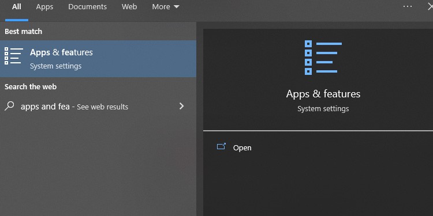Screen dimensions: 433x216
Task: Open the Documents search tab
Action: coord(87,7)
